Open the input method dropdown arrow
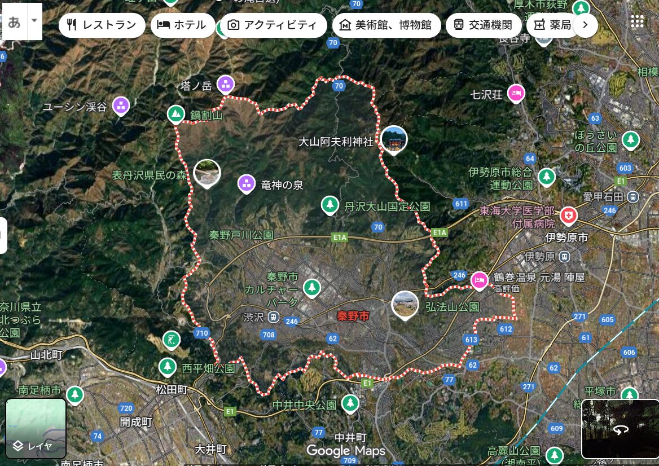659x466 pixels. pyautogui.click(x=34, y=21)
